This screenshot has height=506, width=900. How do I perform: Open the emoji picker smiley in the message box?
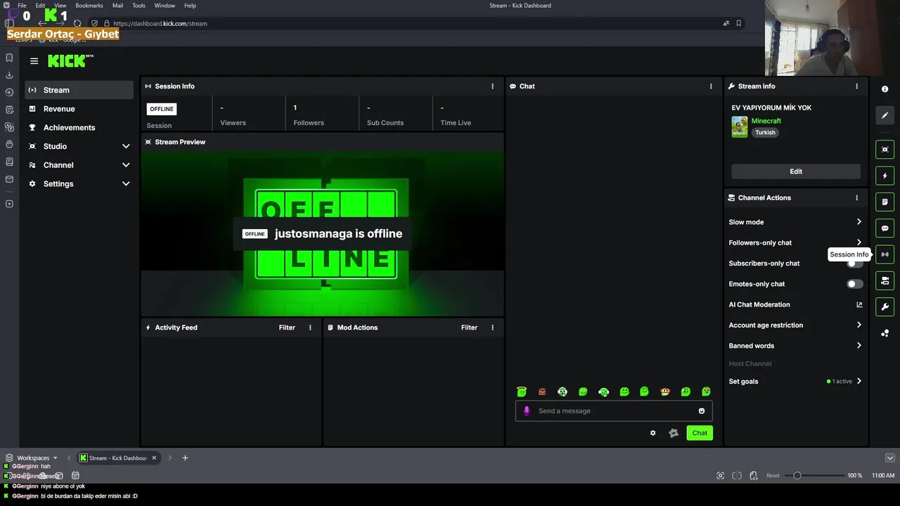[701, 411]
